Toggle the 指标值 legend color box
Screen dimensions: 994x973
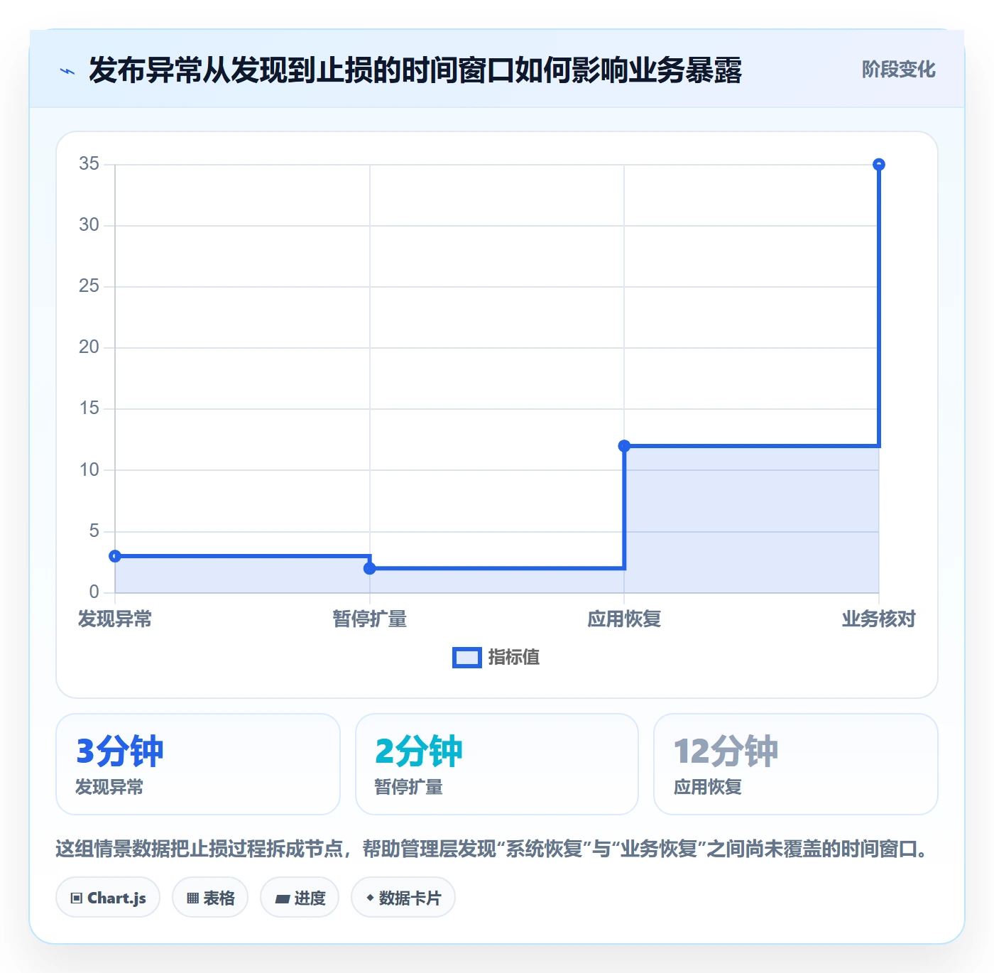pos(467,658)
